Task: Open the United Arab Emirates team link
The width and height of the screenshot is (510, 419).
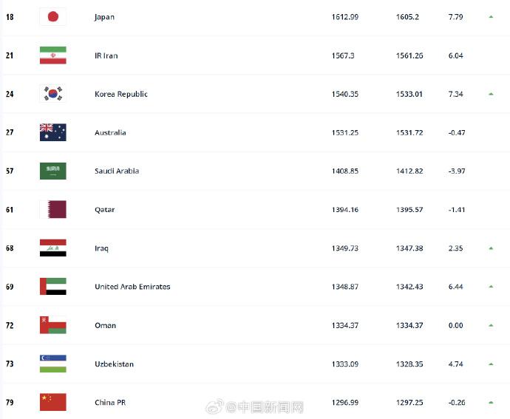Action: tap(132, 287)
